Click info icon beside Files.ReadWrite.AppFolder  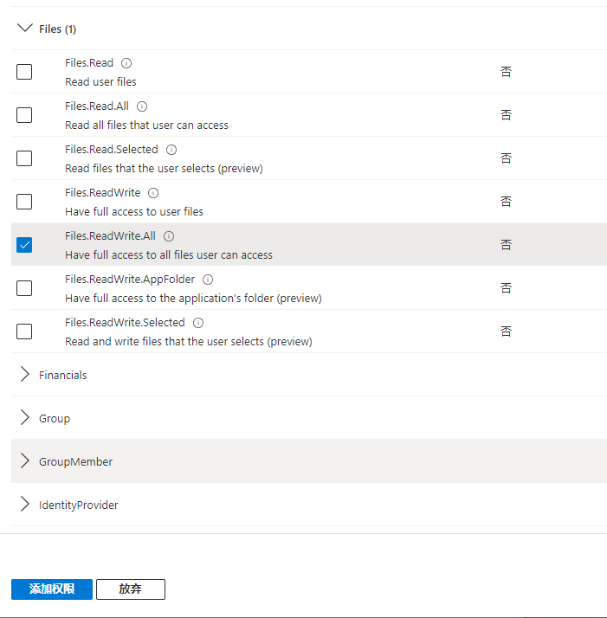(208, 280)
